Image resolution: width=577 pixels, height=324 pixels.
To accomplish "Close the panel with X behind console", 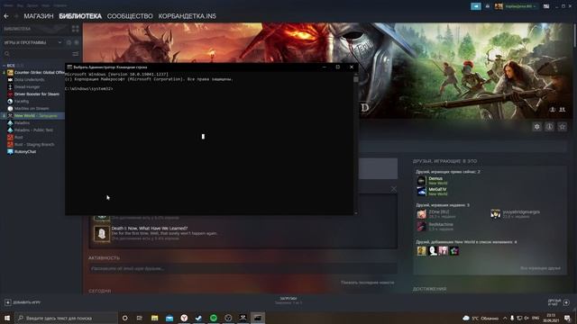I will pos(393,189).
